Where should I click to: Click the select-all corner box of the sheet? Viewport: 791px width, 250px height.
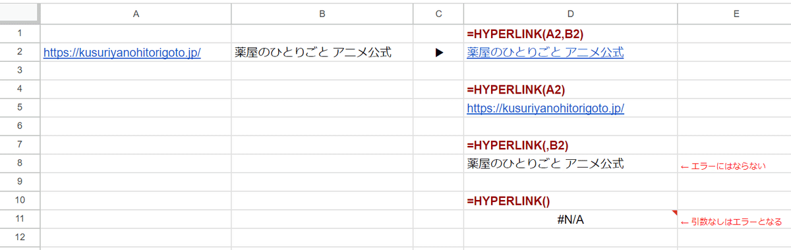coord(20,12)
